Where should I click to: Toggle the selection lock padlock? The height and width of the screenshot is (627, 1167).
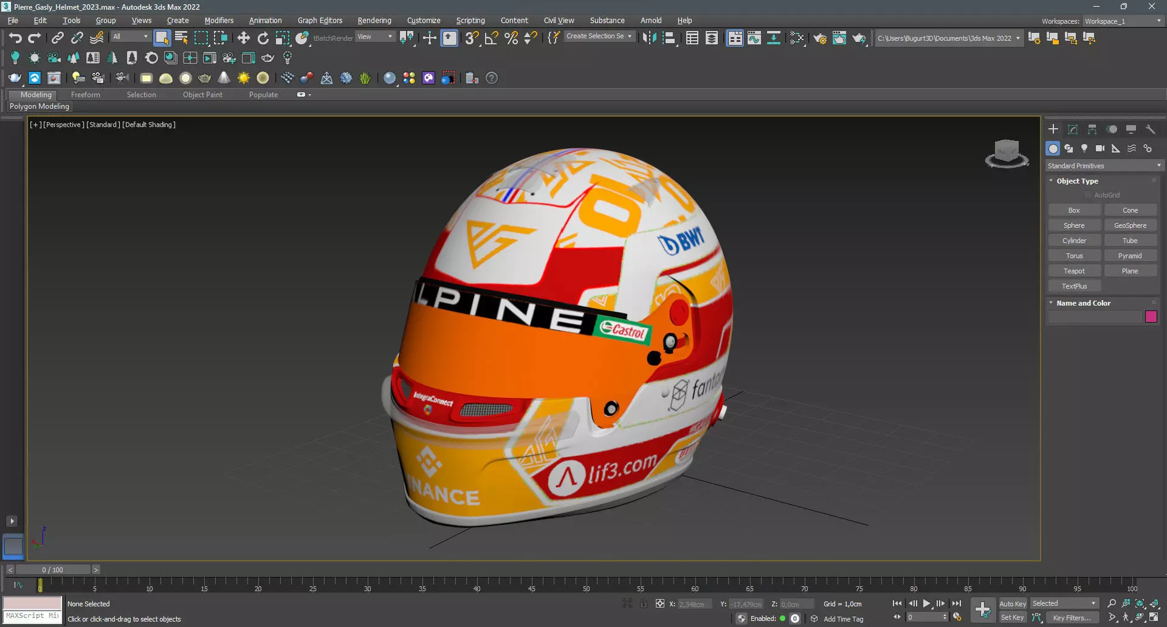(x=644, y=604)
